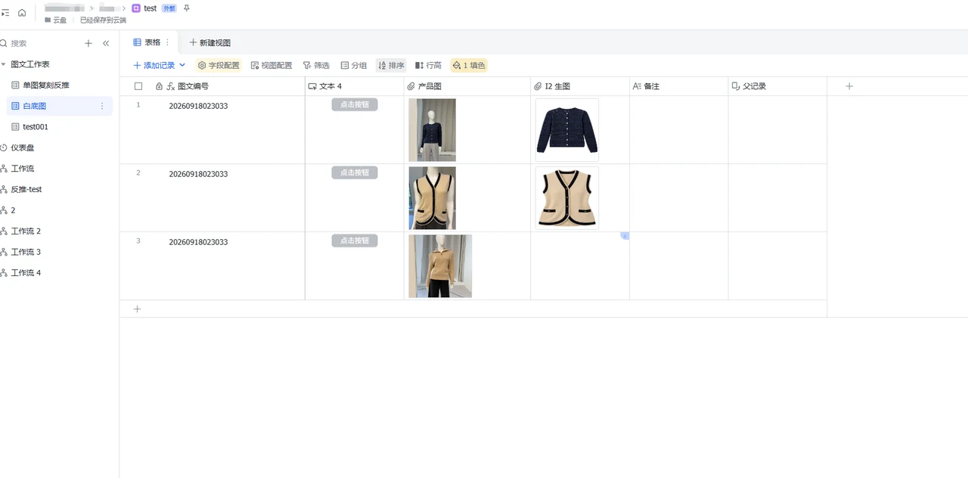
Task: Open row 1 navy cardigan generated image
Action: tap(567, 130)
